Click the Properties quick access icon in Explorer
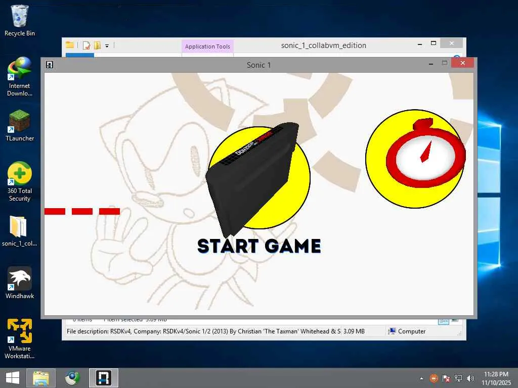The image size is (518, 388). (86, 45)
